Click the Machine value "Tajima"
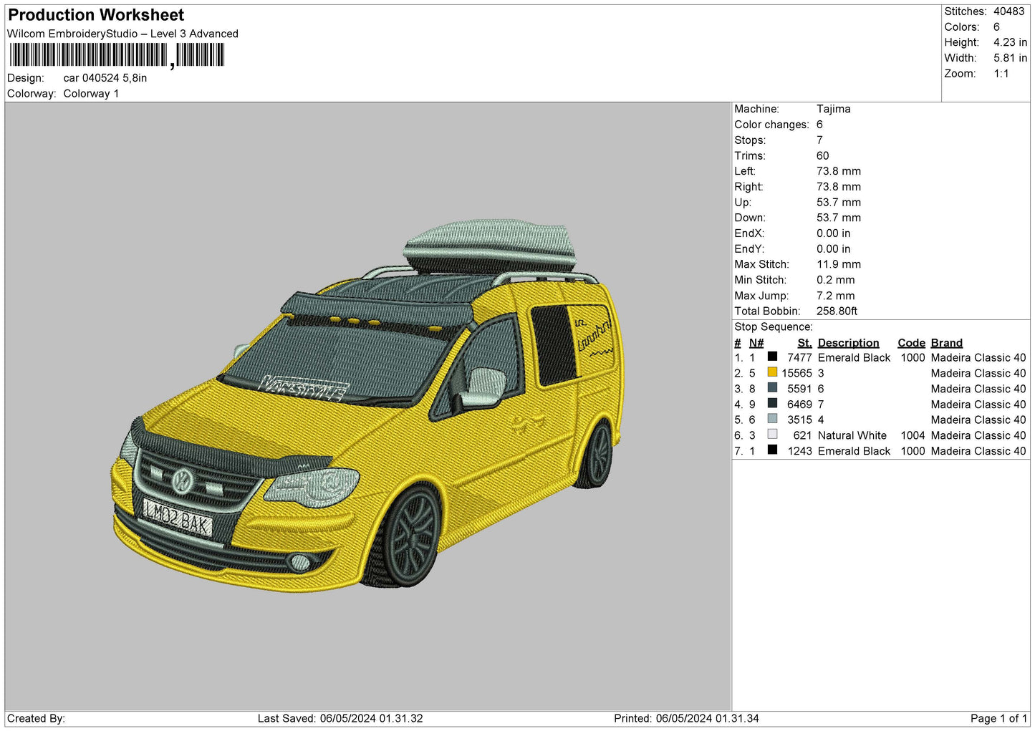 pyautogui.click(x=834, y=109)
